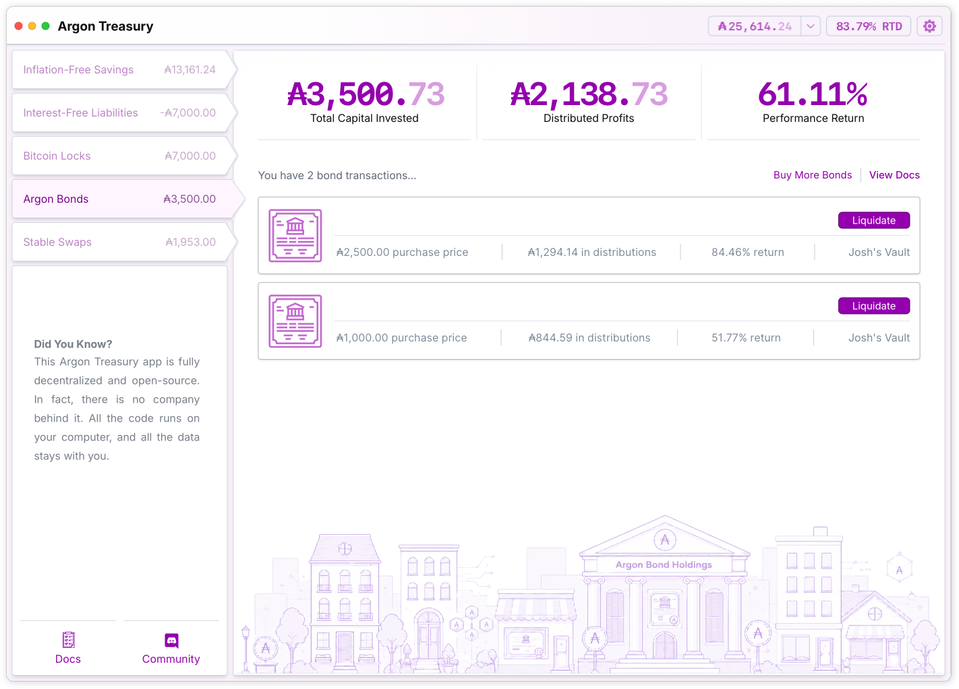Go to the Stable Swaps tab

[x=120, y=242]
